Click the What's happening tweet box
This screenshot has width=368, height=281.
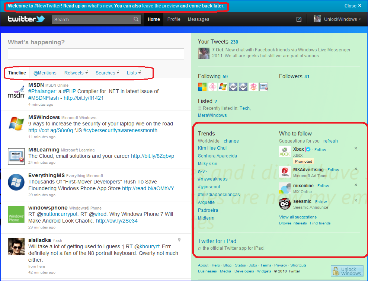point(96,54)
